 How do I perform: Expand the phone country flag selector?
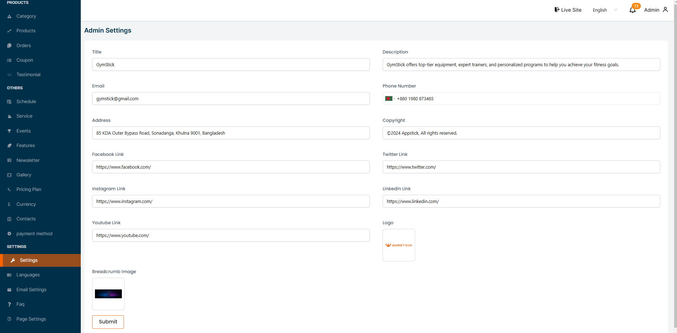click(x=390, y=99)
